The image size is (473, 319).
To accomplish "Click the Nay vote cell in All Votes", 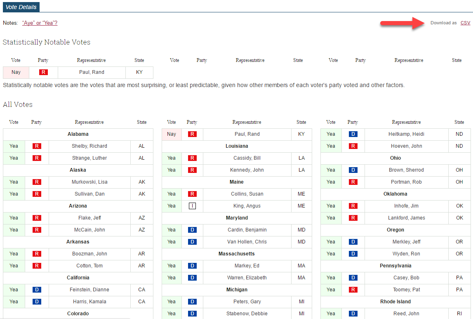I will point(172,134).
